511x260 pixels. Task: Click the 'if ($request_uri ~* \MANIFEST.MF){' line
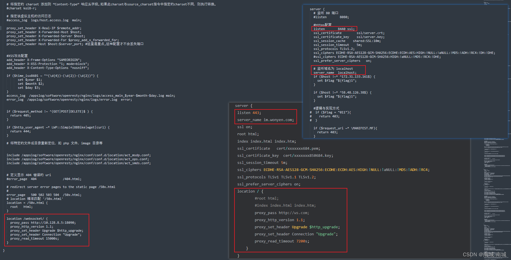coord(345,128)
